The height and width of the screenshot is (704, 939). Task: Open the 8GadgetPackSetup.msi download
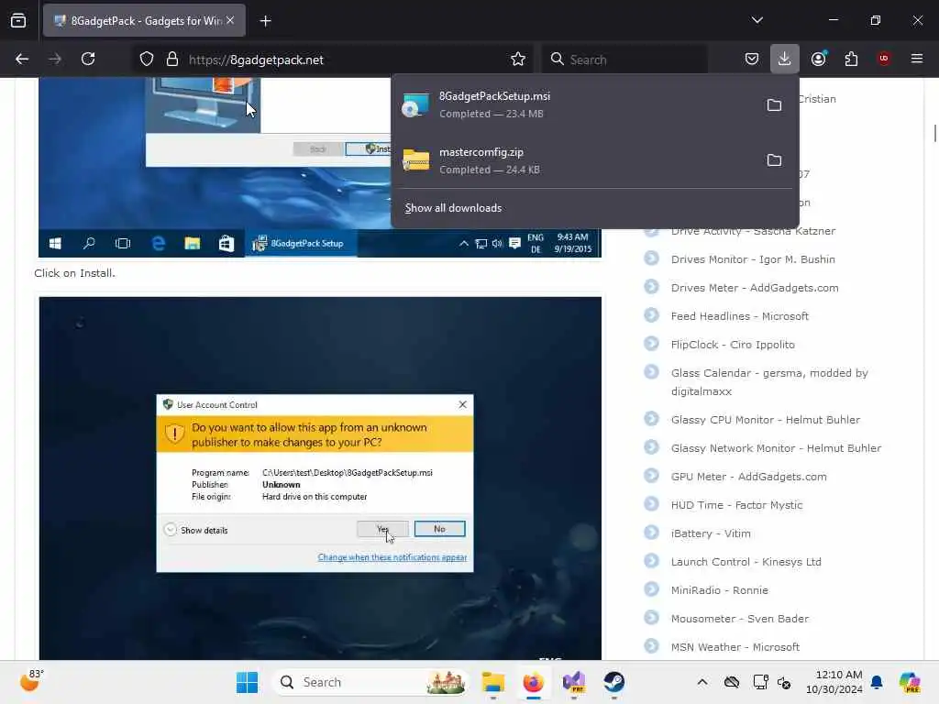click(575, 104)
